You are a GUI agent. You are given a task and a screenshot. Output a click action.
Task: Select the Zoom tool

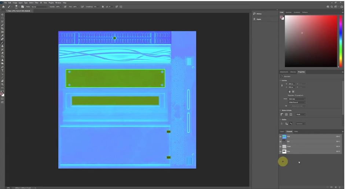coord(3,84)
